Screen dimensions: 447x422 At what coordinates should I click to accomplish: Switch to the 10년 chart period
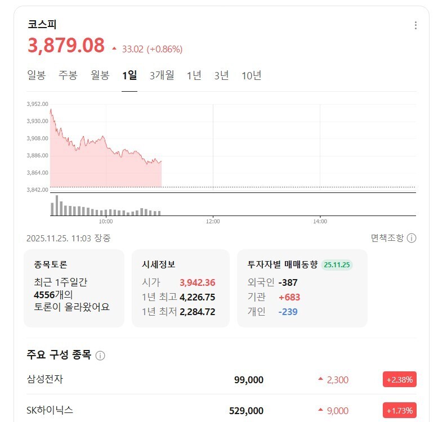point(252,75)
